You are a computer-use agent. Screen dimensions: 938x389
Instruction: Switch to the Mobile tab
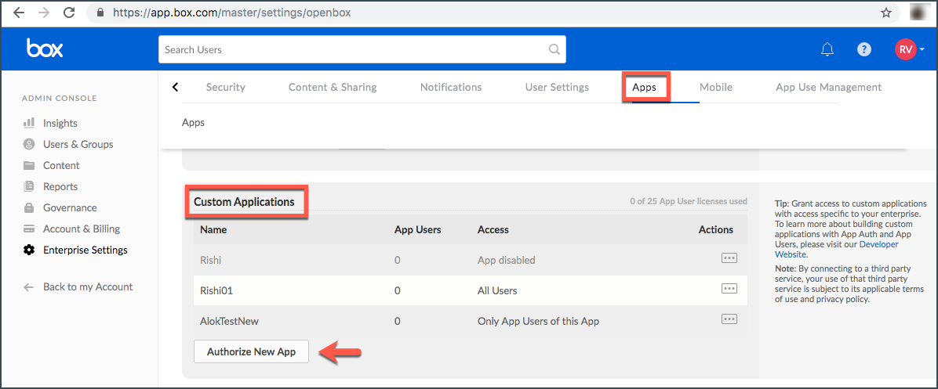716,87
